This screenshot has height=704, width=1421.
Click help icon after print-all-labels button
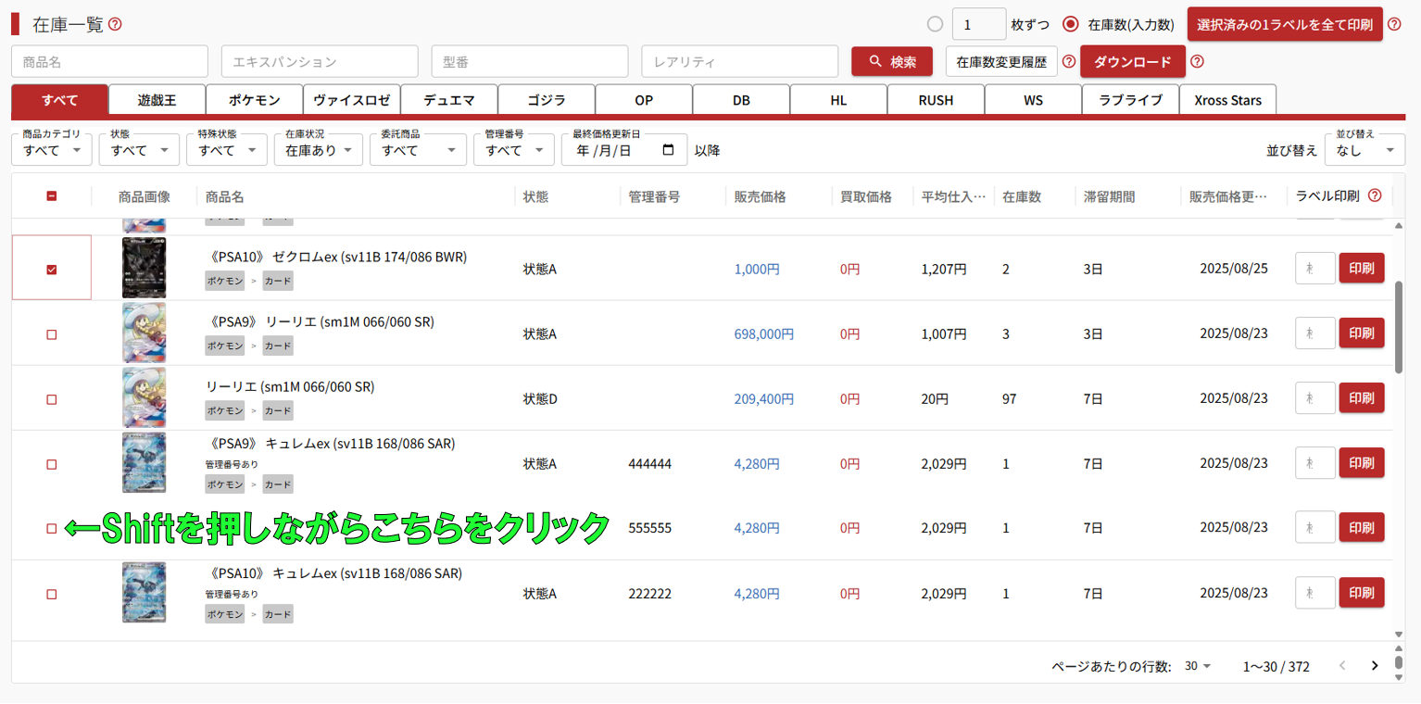[1395, 25]
